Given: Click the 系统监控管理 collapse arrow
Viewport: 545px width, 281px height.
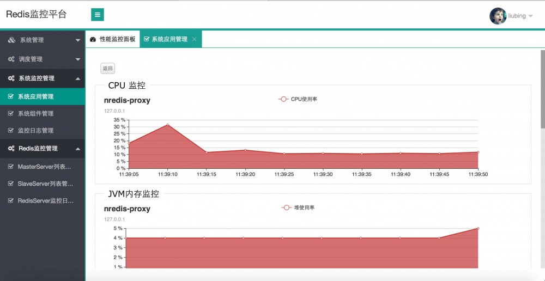Looking at the screenshot, I should (x=78, y=78).
